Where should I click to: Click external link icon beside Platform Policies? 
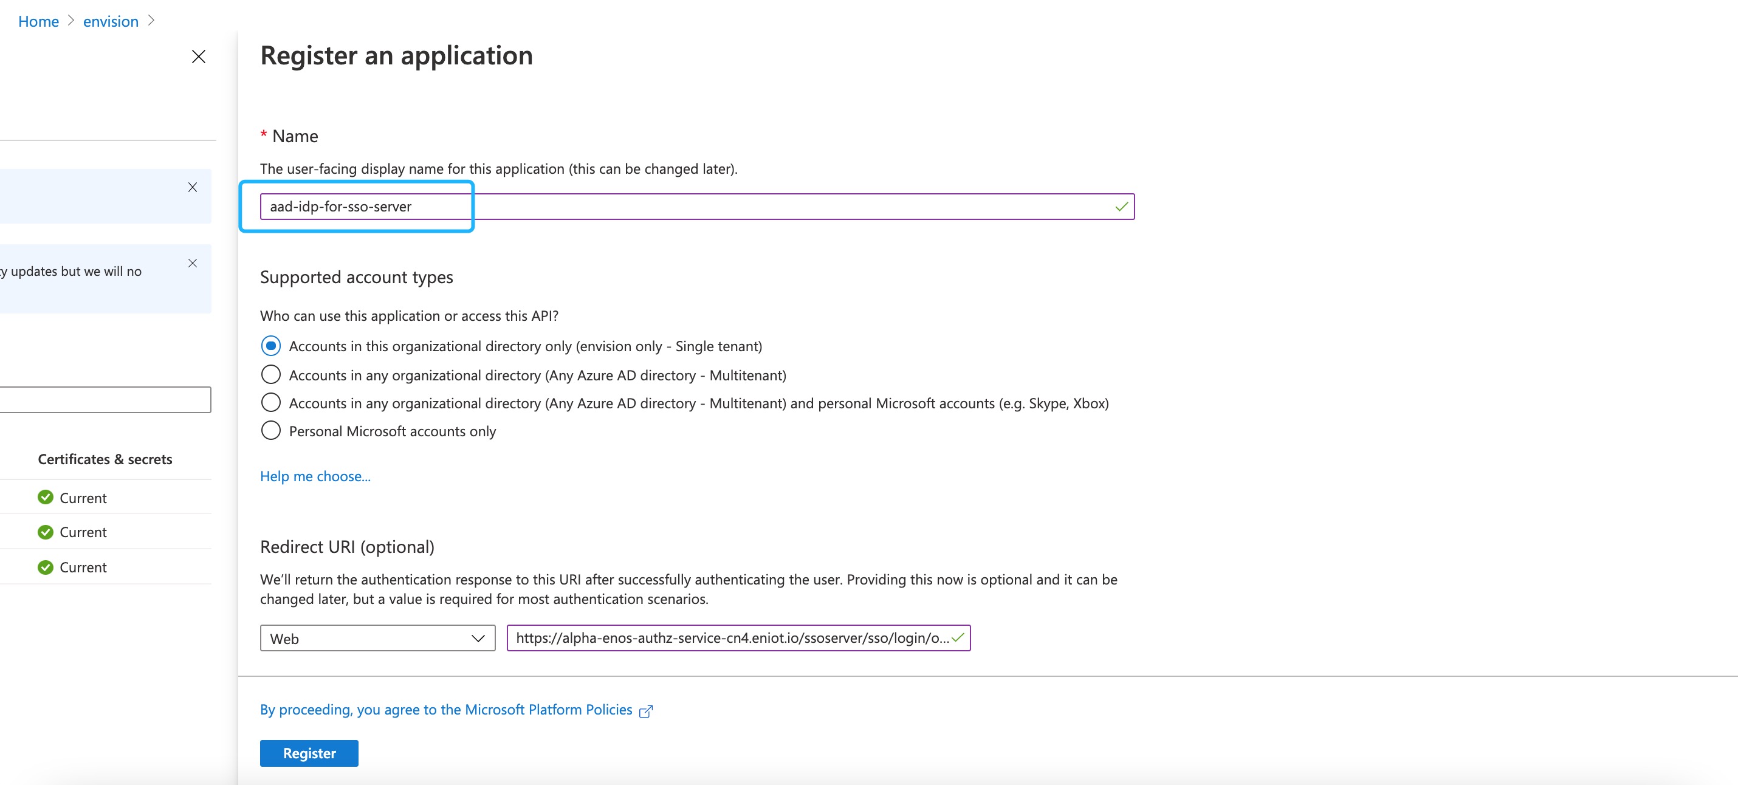coord(646,711)
